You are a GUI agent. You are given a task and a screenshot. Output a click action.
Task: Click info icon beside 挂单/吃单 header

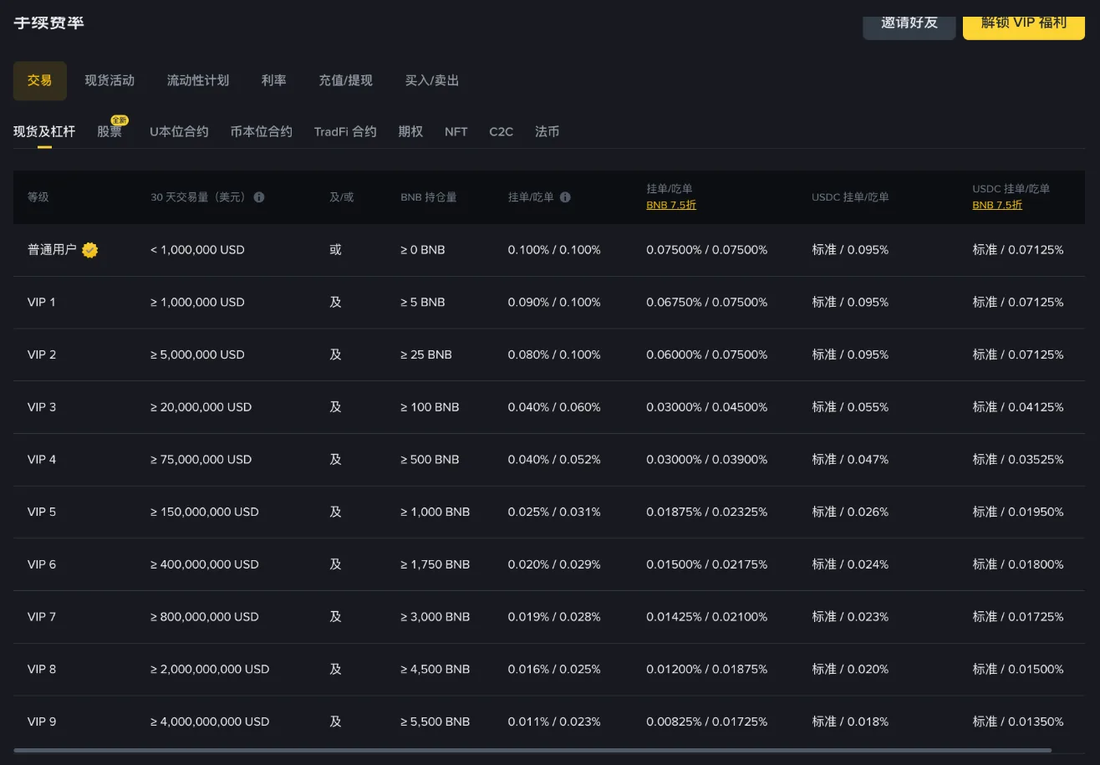click(565, 197)
